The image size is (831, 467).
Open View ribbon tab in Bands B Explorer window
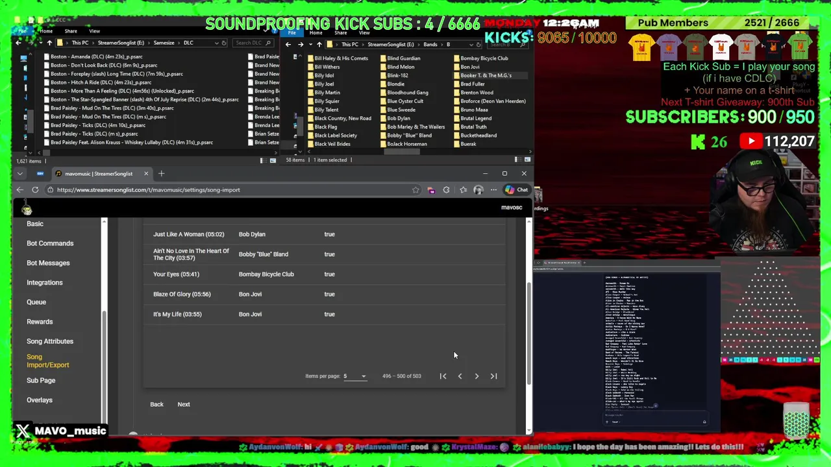[x=364, y=32]
